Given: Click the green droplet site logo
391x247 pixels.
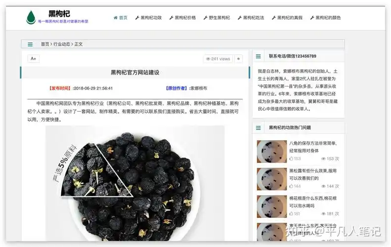Looking at the screenshot, I should coord(31,17).
